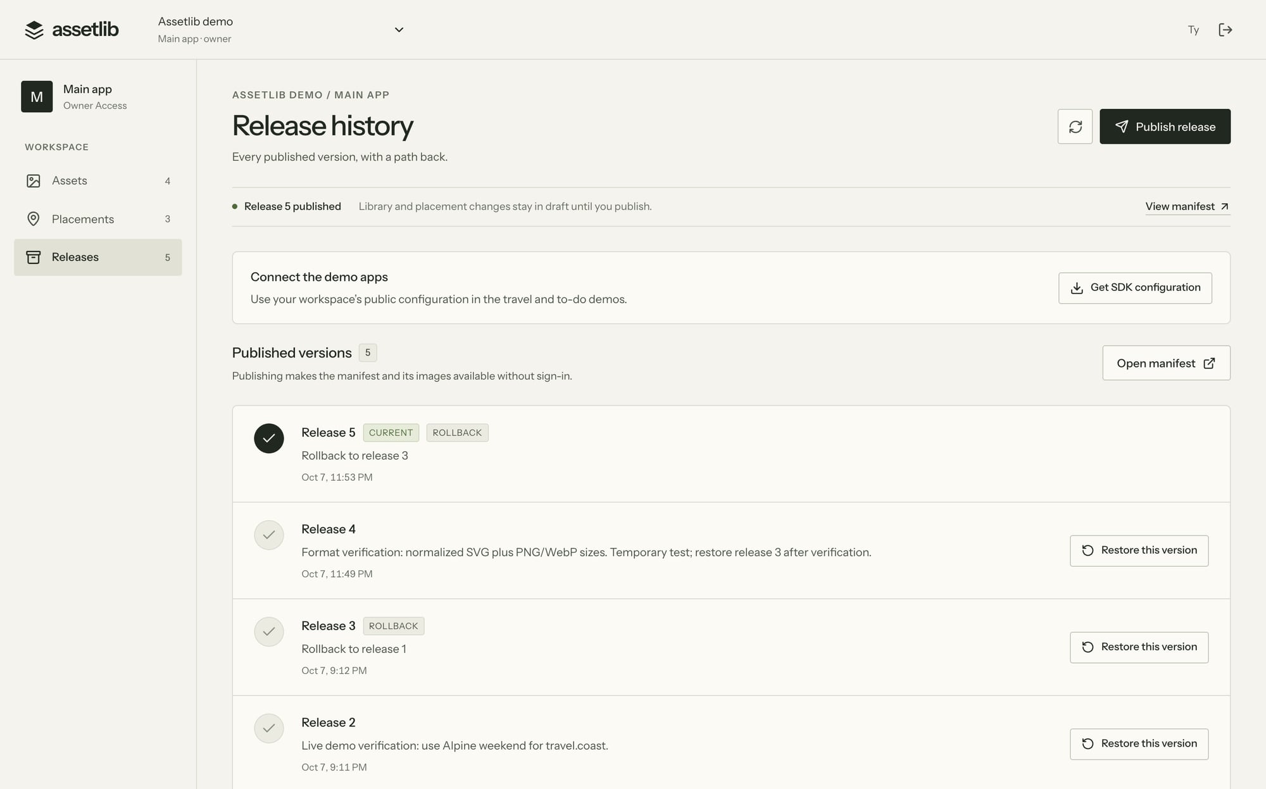Viewport: 1266px width, 789px height.
Task: Restore Release 4 version
Action: point(1139,550)
